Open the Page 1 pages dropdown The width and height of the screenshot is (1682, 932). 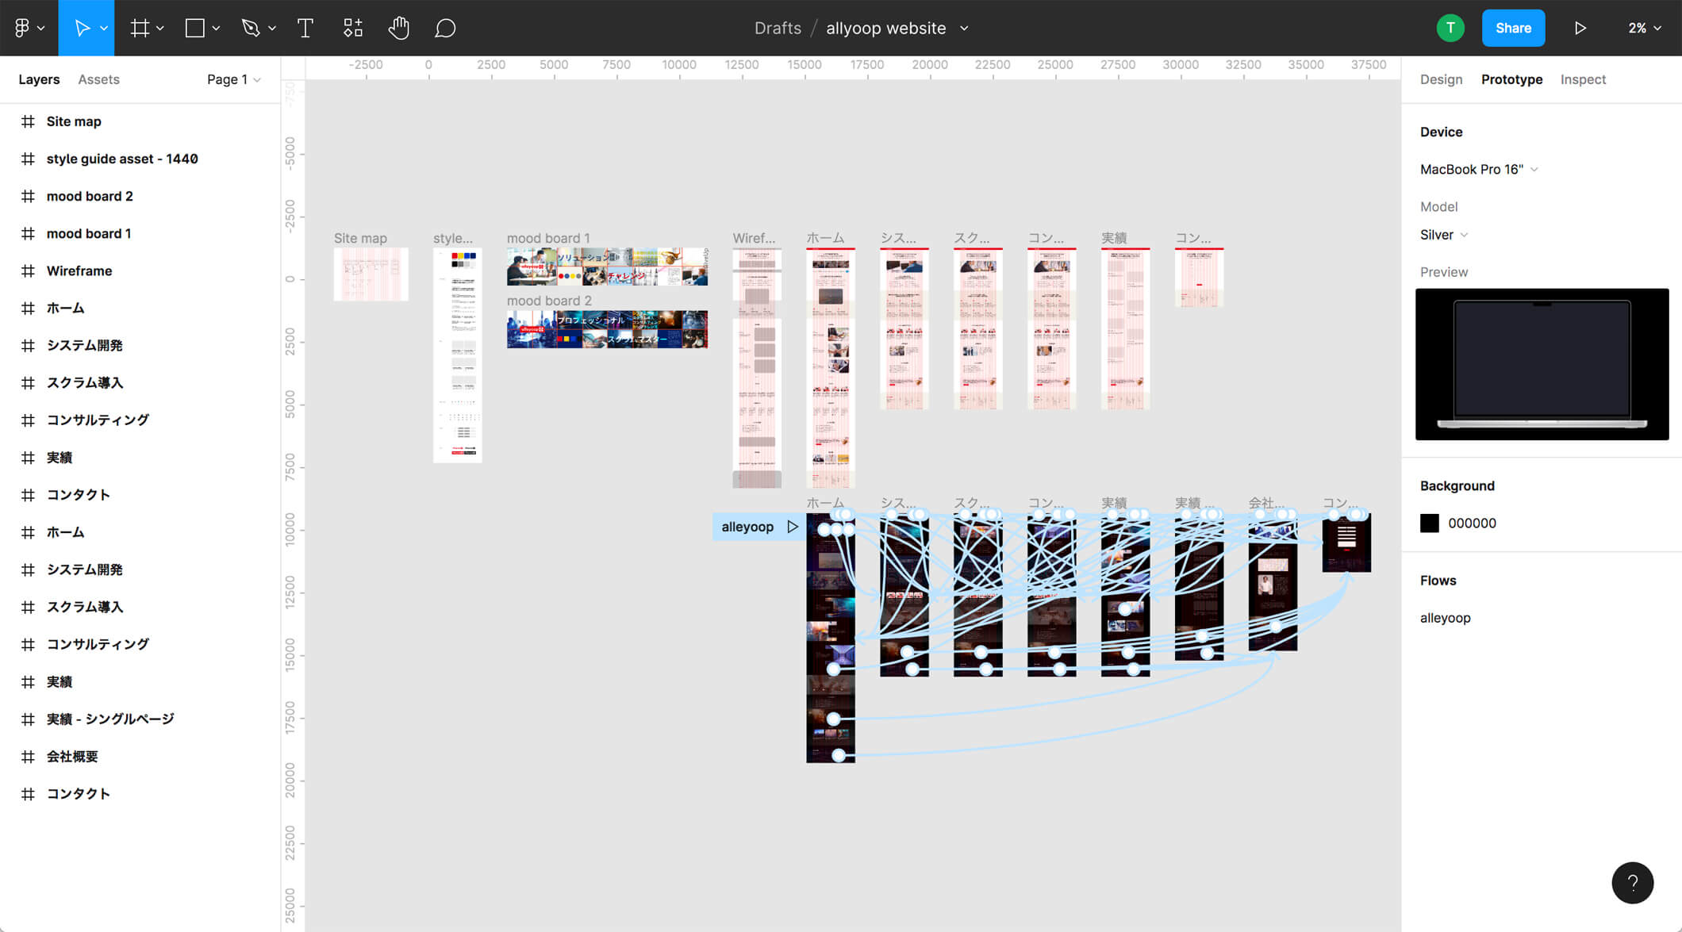(x=233, y=79)
